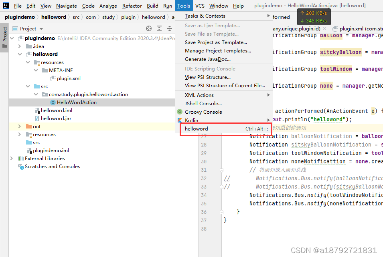Open the Kotlin submenu

click(x=224, y=120)
